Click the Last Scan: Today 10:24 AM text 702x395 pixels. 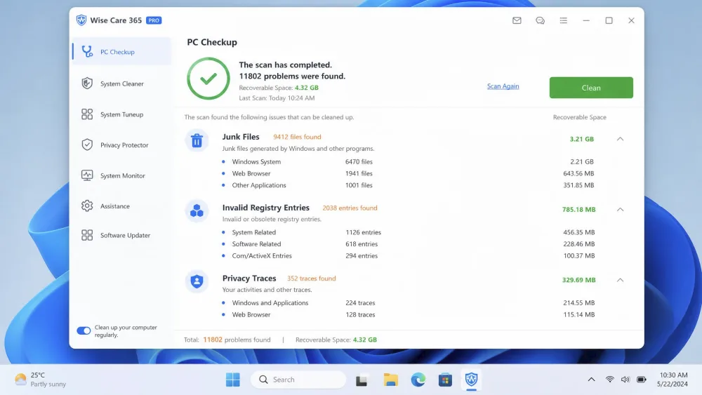click(277, 98)
